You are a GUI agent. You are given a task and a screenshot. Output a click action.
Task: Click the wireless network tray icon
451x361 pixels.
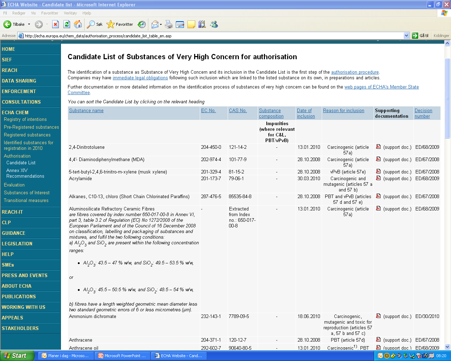pyautogui.click(x=419, y=356)
